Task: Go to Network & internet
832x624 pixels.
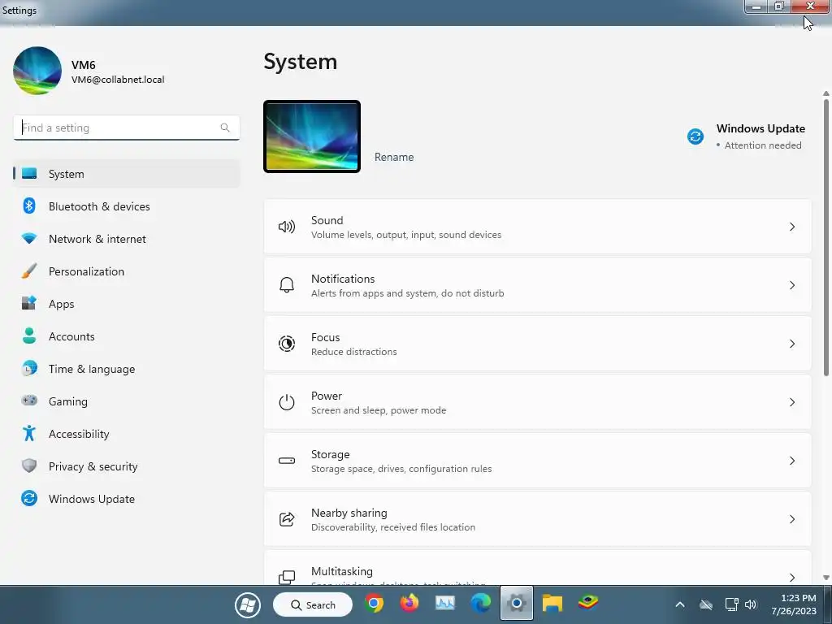Action: coord(126,239)
